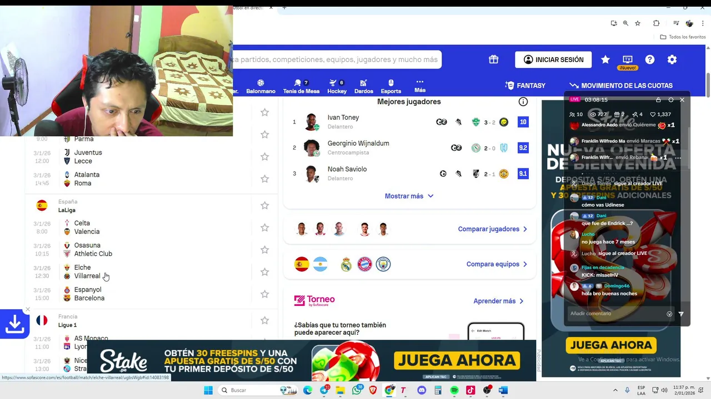Viewport: 711px width, 399px height.
Task: Open the FANTASY section
Action: coord(525,85)
